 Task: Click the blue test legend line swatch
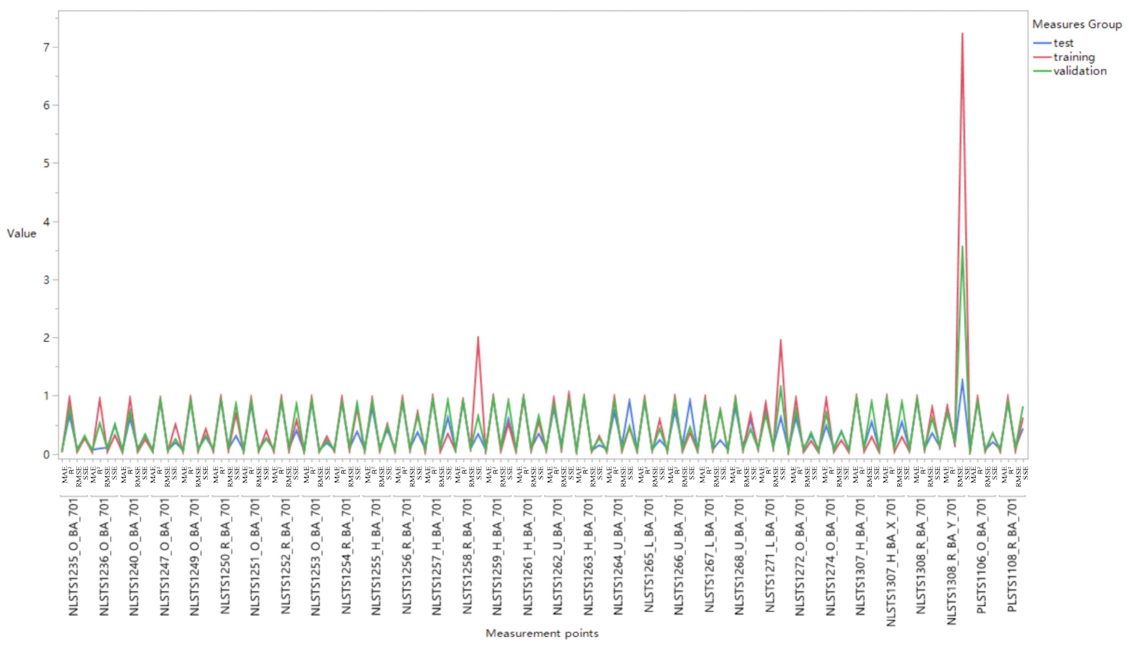click(x=1042, y=43)
